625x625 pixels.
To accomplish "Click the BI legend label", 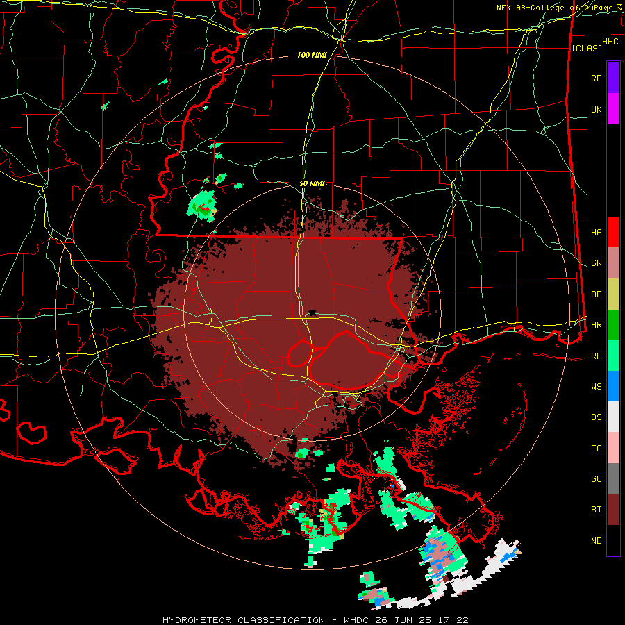I will pos(596,510).
